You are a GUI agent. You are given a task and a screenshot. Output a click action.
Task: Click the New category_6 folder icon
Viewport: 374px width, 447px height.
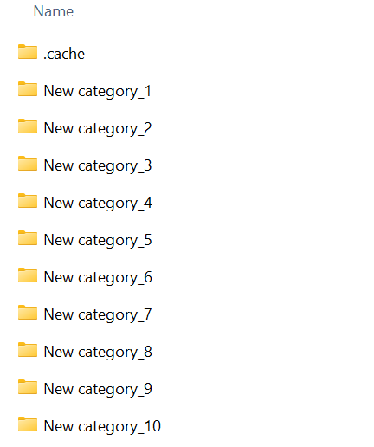[x=28, y=275]
